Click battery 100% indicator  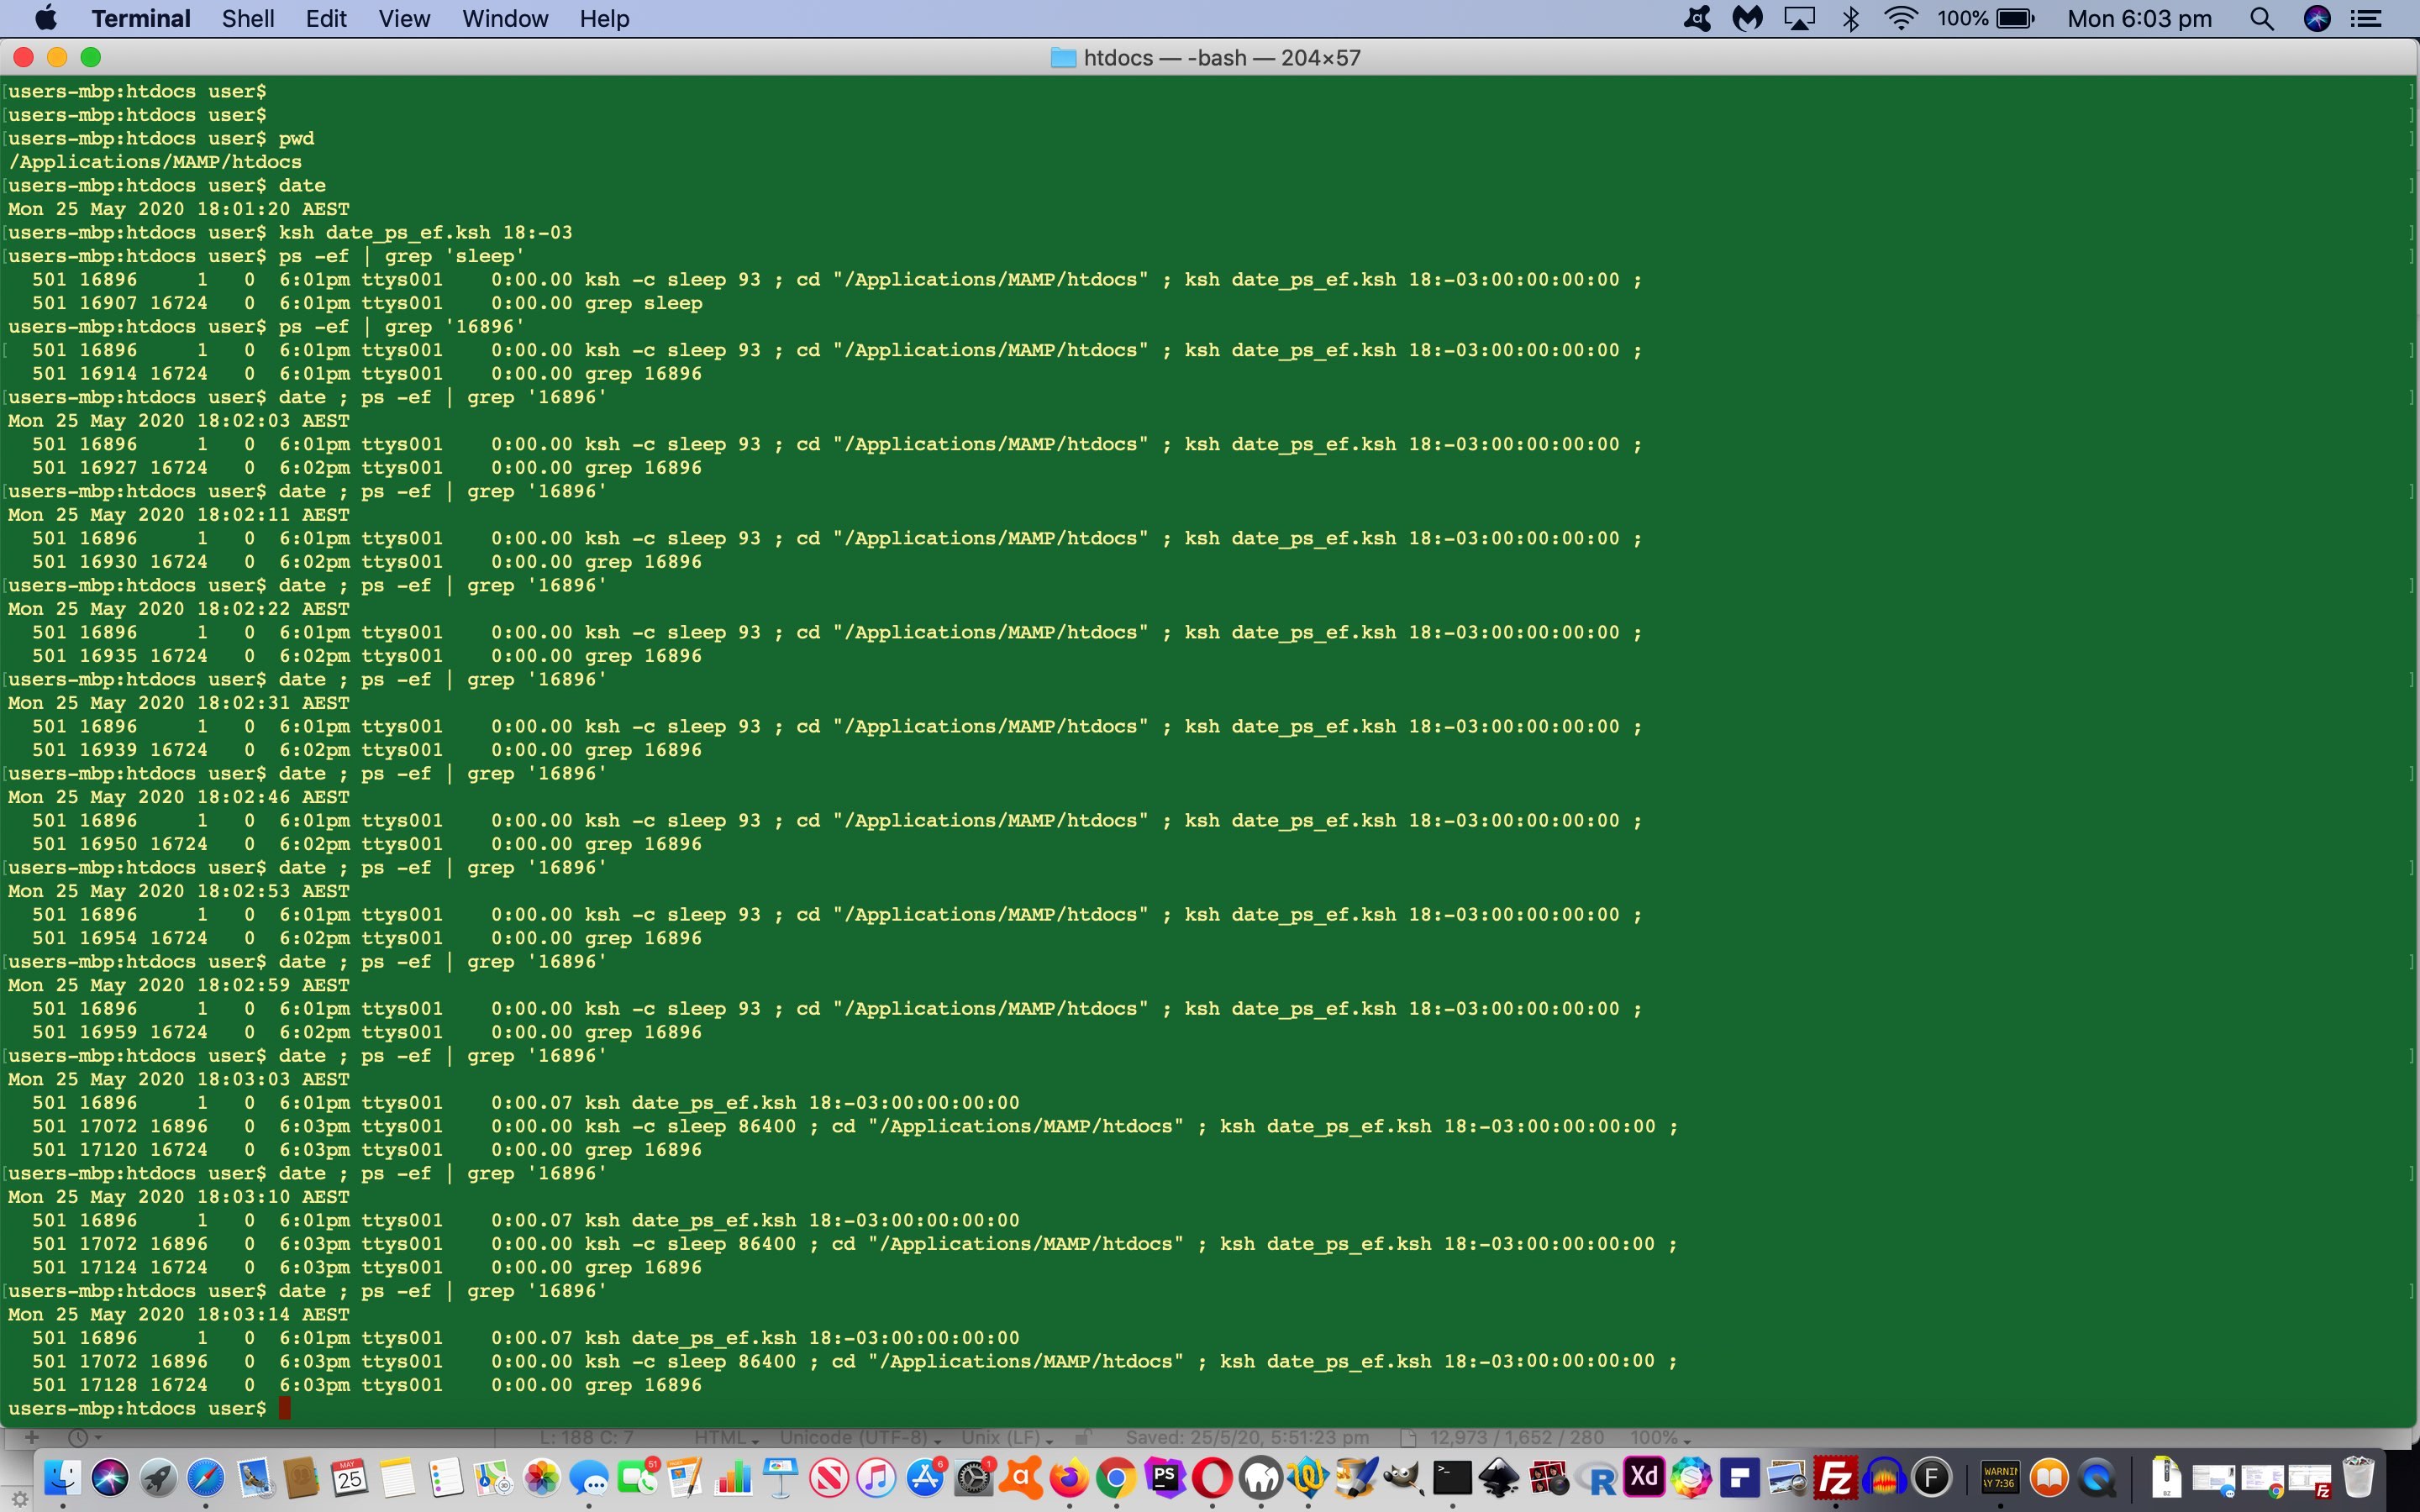[1986, 18]
